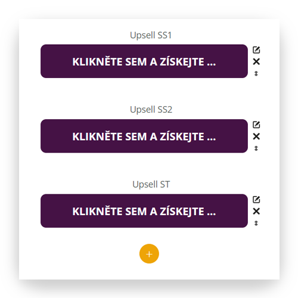Viewport: 298px width, 298px height.
Task: Click the X icon beside the bottom button
Action: tap(256, 211)
